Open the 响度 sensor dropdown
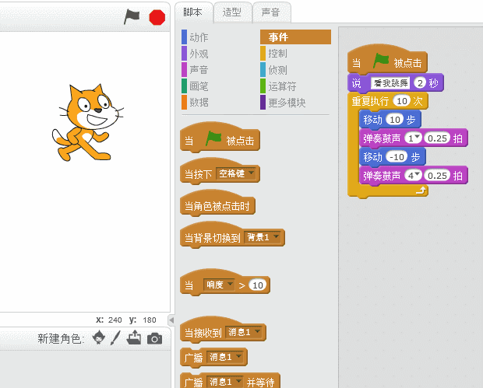 coord(219,285)
